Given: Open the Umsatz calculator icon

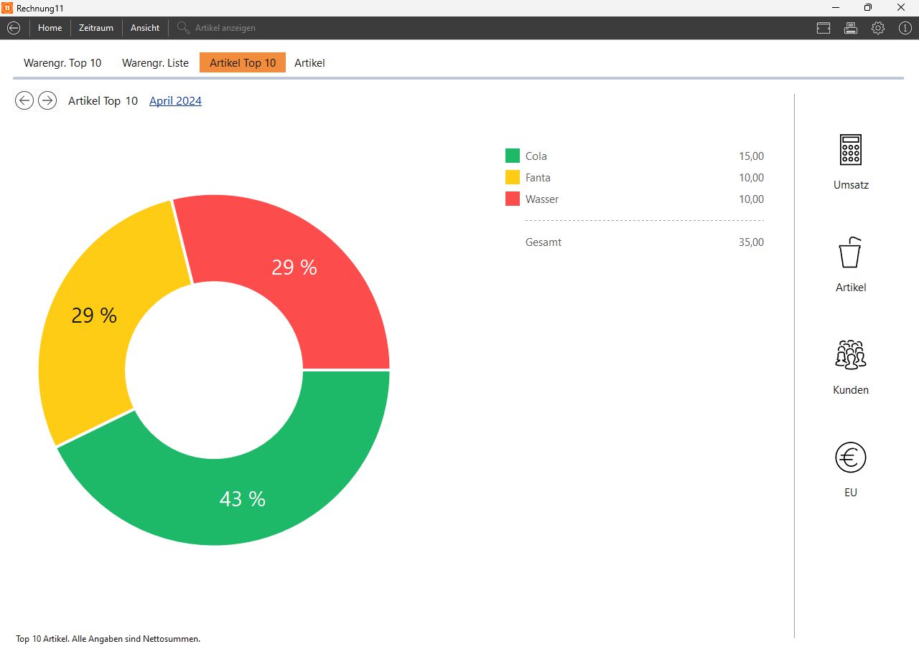Looking at the screenshot, I should click(x=851, y=150).
